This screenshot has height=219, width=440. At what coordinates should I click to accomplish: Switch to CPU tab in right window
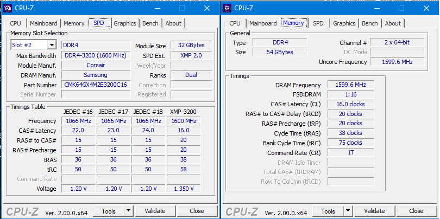[235, 23]
